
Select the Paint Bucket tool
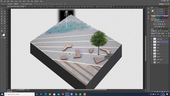pos(5,21)
